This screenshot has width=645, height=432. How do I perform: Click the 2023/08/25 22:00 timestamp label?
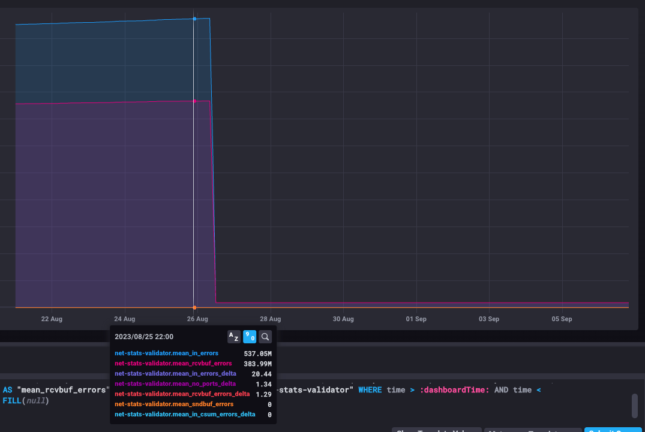143,336
